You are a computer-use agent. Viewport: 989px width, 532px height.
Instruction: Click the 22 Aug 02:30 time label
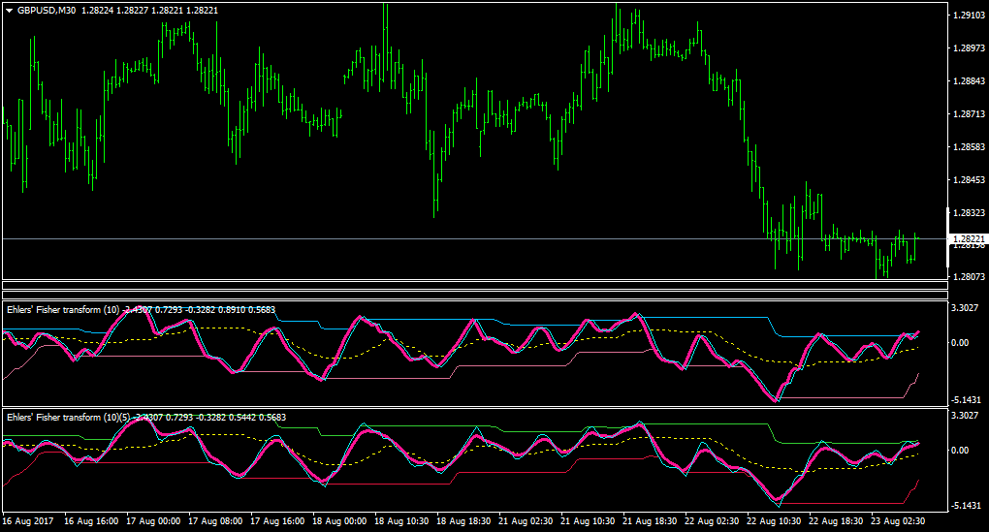(x=712, y=521)
